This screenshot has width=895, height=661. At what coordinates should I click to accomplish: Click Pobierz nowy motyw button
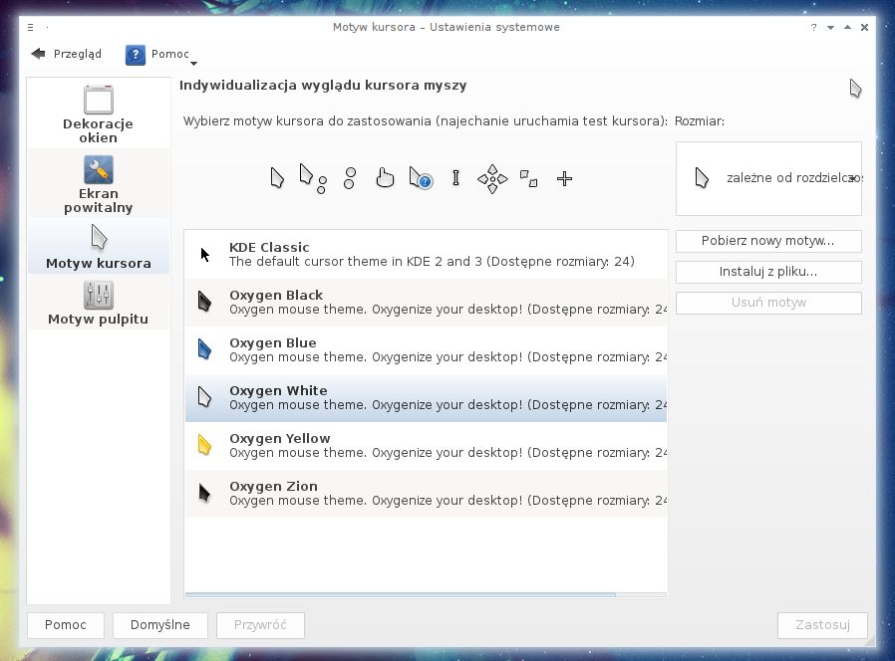[768, 241]
